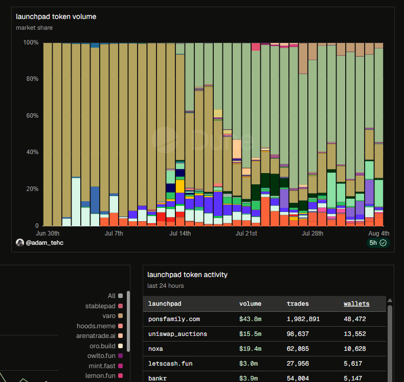The height and width of the screenshot is (382, 404).
Task: Click the activity table vertical scrollbar thumb
Action: tap(390, 343)
